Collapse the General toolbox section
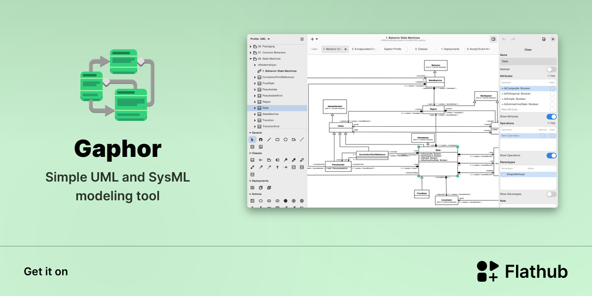Viewport: 592px width, 296px height. [250, 133]
